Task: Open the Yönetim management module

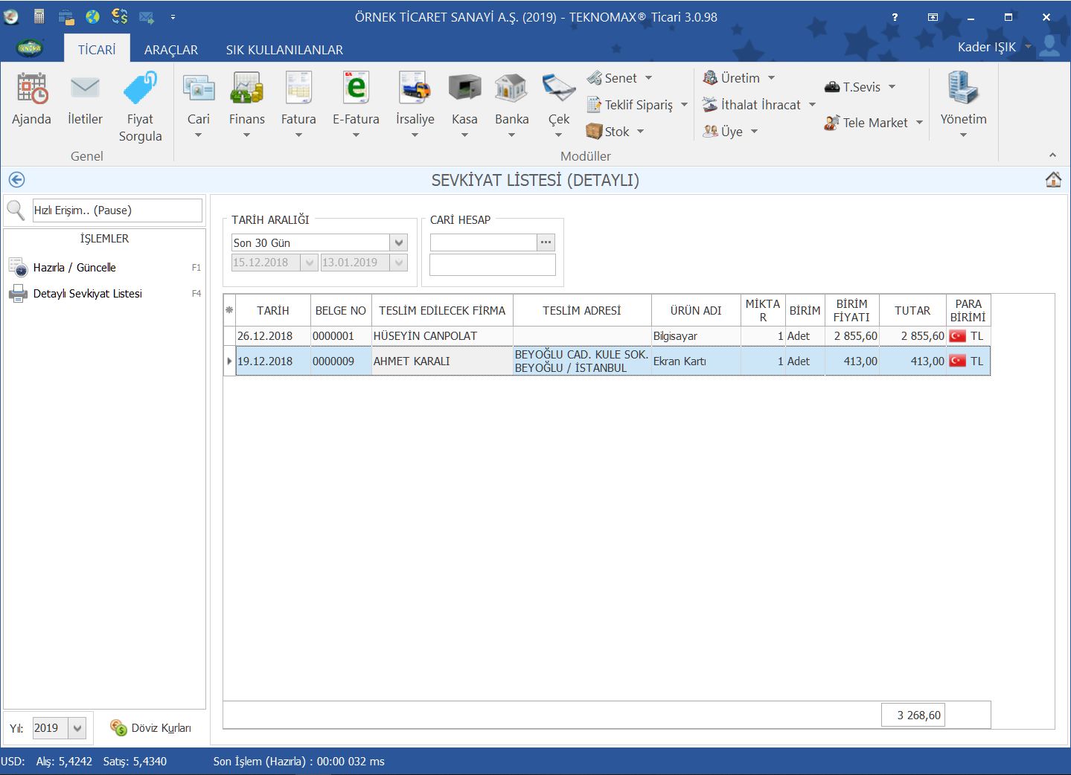Action: coord(963,89)
